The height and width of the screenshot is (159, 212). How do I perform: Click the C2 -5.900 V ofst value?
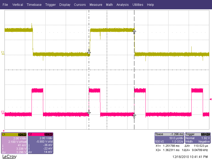44,142
